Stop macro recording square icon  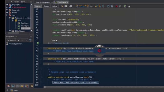(120, 6)
